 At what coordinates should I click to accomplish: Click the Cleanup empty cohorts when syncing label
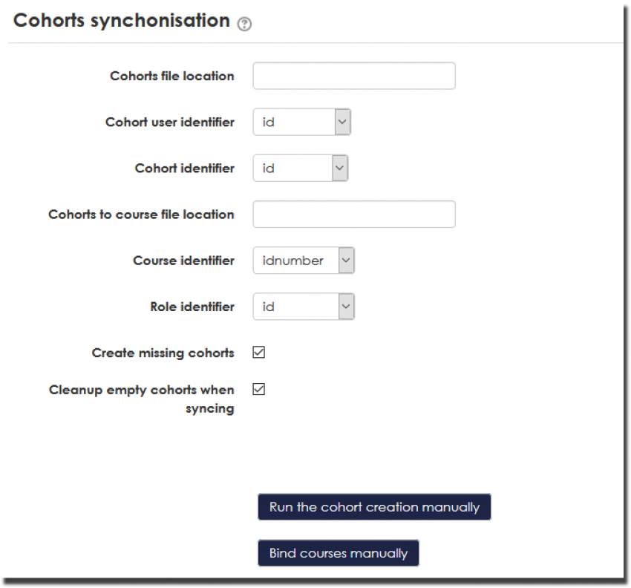[142, 399]
